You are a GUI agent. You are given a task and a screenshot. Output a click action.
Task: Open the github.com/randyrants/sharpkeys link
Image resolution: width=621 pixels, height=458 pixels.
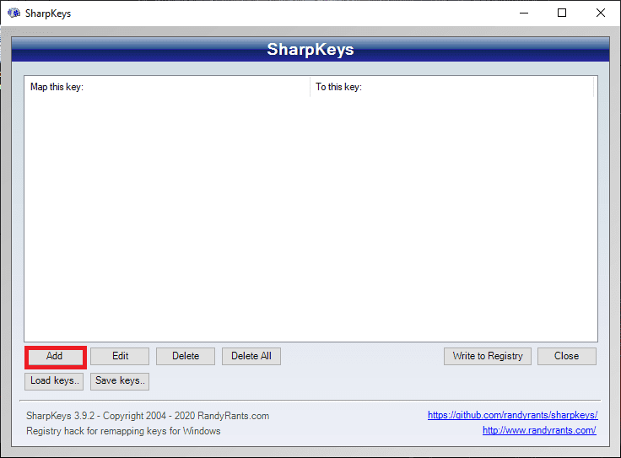point(512,415)
